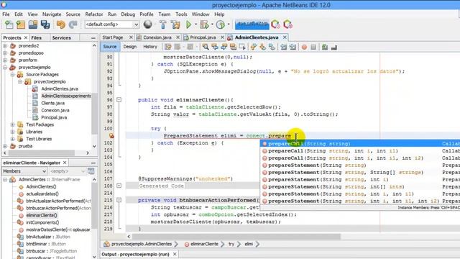The height and width of the screenshot is (259, 460).
Task: Click the New Project toolbar icon
Action: 21,24
